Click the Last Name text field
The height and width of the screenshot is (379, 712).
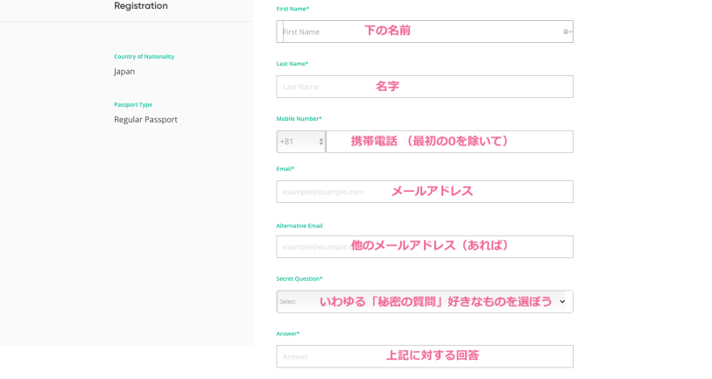point(425,87)
